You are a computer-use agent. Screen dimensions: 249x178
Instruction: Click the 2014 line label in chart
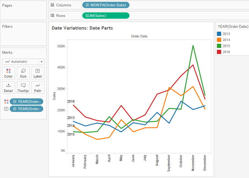pyautogui.click(x=71, y=126)
